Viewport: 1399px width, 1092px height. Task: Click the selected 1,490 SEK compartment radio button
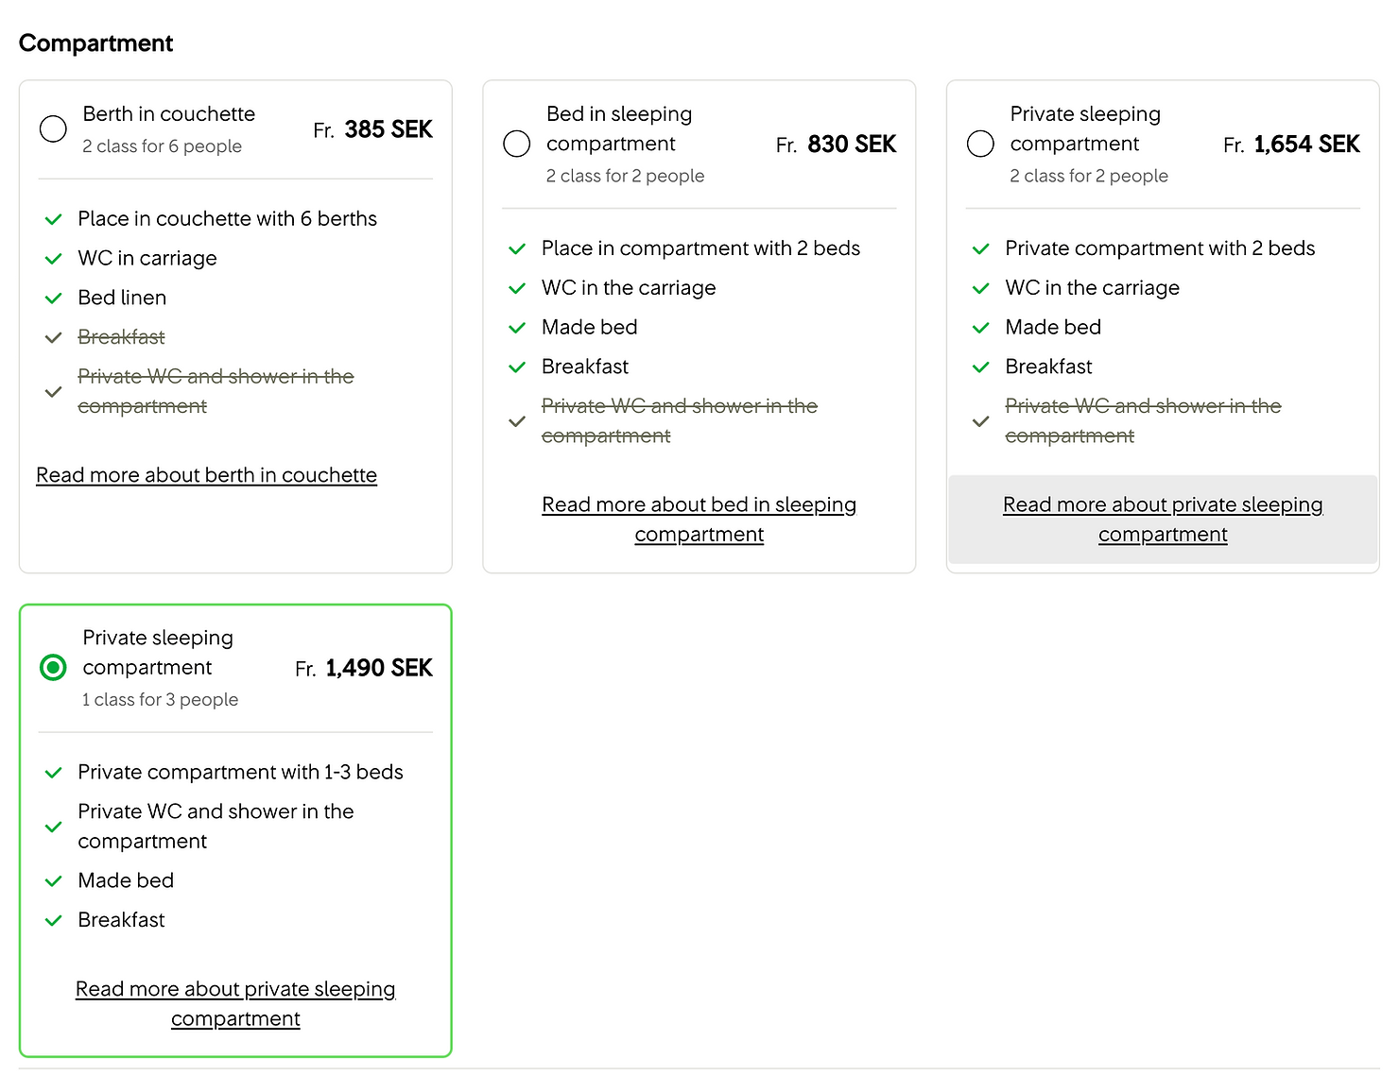[x=53, y=668]
